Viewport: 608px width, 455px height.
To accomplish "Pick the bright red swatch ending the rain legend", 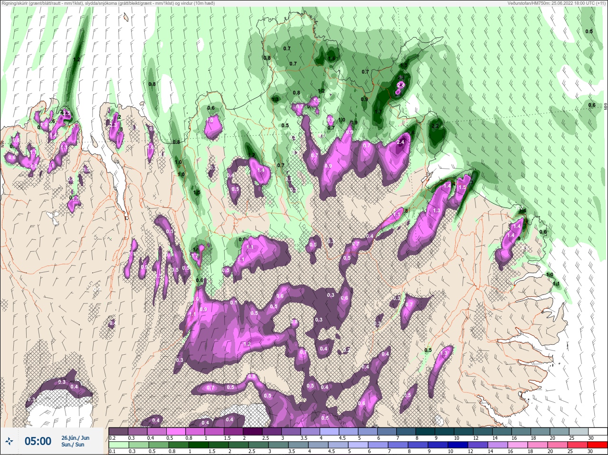I will pyautogui.click(x=597, y=445).
